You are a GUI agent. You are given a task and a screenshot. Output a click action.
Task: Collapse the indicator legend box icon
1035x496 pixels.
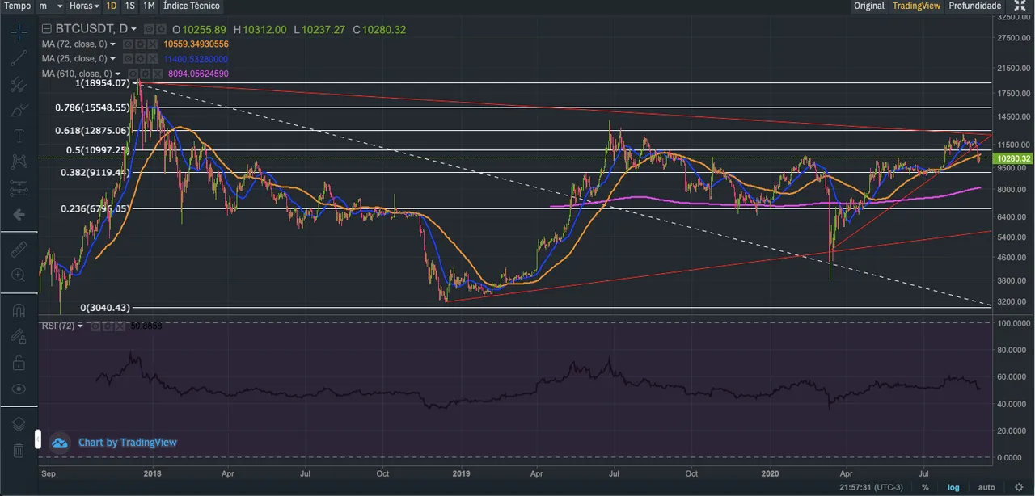click(x=46, y=29)
